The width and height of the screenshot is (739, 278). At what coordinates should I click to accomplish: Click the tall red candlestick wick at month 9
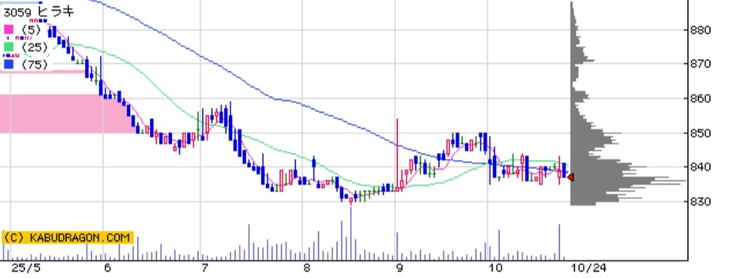click(x=397, y=137)
